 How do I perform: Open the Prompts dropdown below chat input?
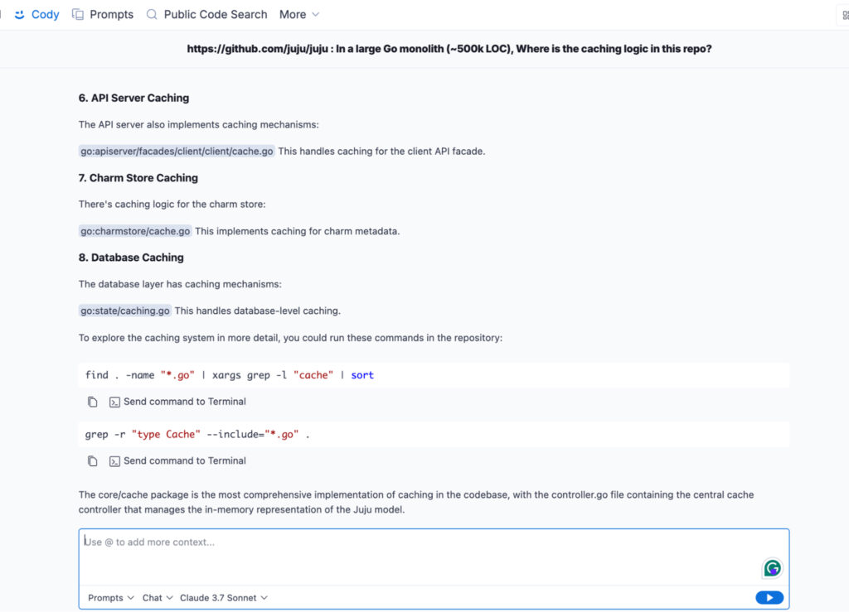[x=111, y=598]
